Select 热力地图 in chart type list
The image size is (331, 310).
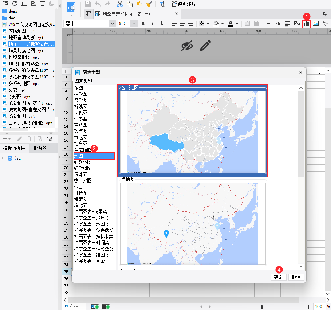point(83,181)
